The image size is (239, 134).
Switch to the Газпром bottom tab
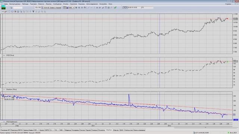pos(94,130)
